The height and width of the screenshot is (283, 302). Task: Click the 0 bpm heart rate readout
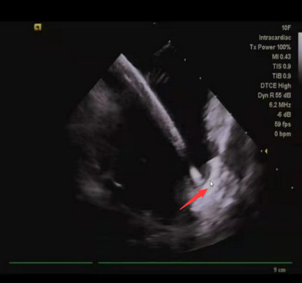coord(282,134)
